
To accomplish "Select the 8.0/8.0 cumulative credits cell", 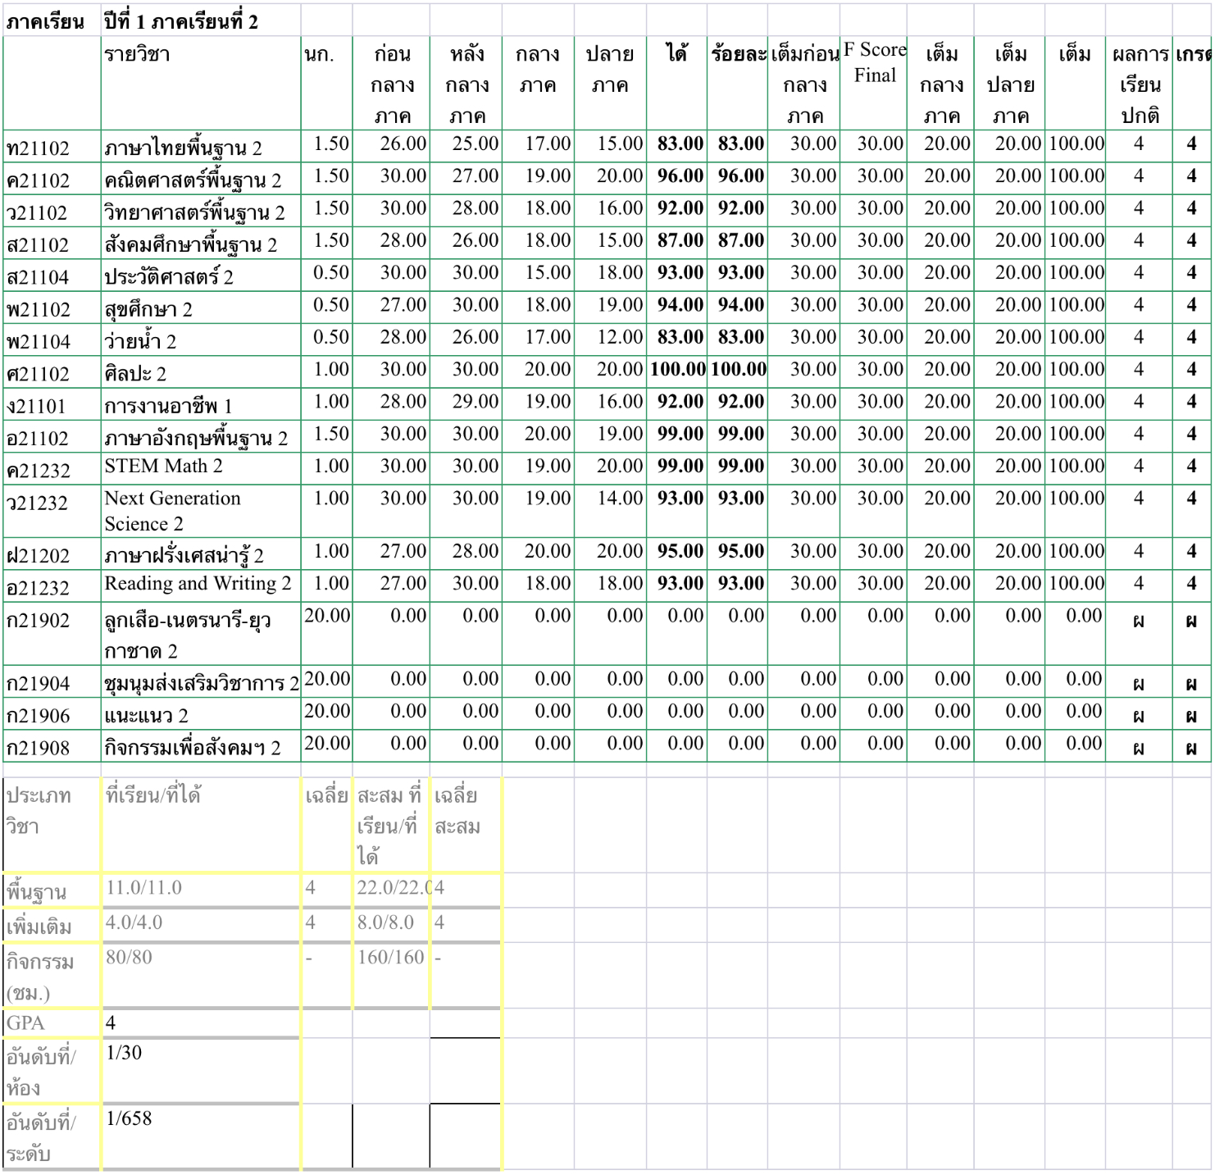I will pyautogui.click(x=391, y=924).
